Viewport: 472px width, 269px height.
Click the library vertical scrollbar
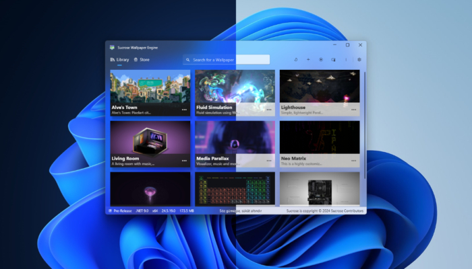(x=365, y=125)
